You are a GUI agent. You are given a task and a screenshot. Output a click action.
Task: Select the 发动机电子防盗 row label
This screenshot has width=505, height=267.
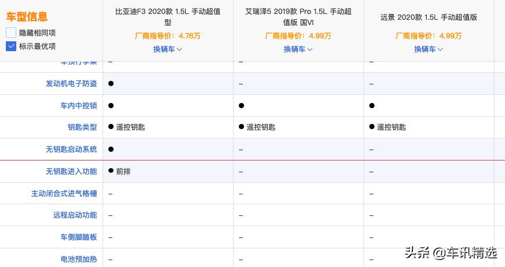coord(71,84)
